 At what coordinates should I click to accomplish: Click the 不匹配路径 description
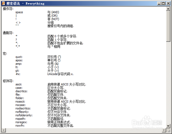[x=56, y=119]
